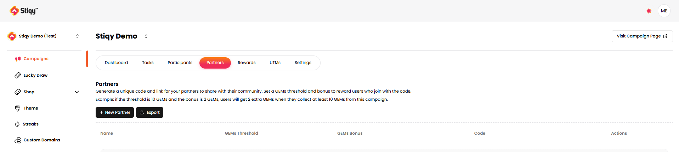Toggle the light/dark theme sun icon
Viewport: 679px width, 152px height.
649,11
